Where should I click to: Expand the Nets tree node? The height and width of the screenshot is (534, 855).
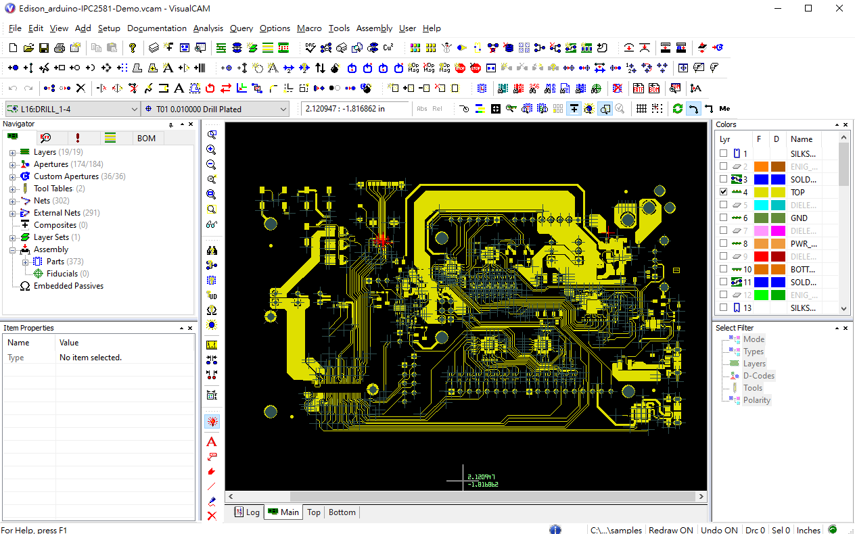(x=12, y=201)
